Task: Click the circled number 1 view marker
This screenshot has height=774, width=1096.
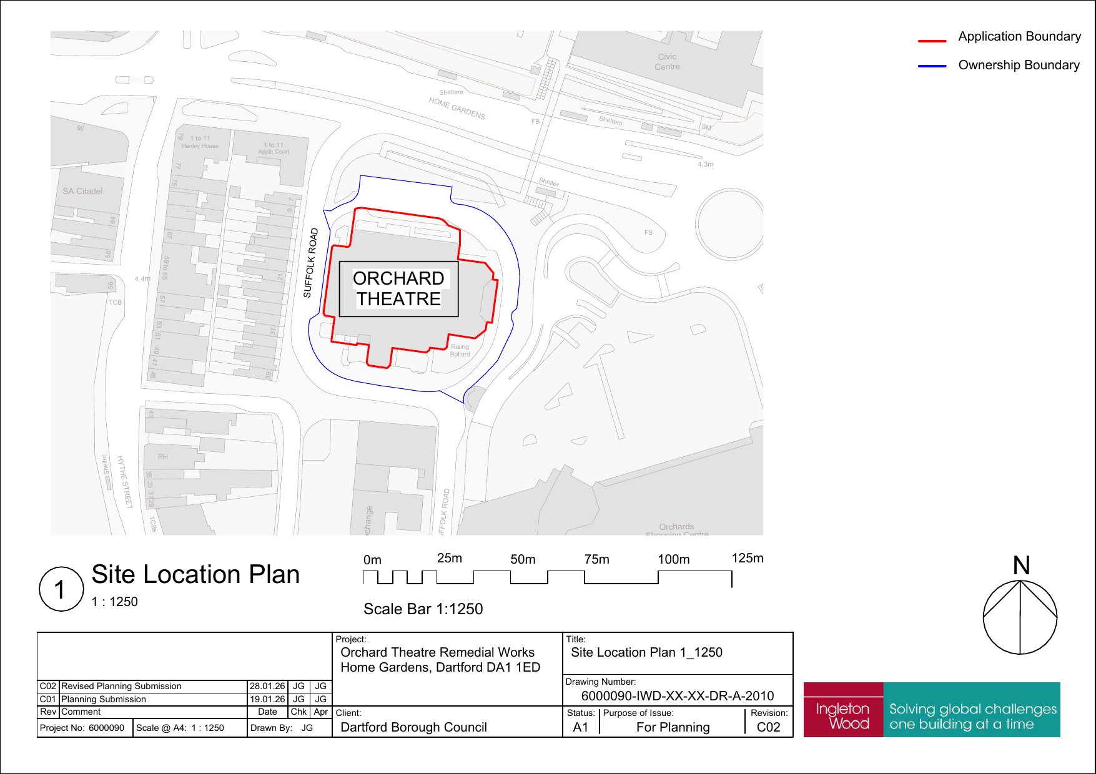Action: point(61,589)
